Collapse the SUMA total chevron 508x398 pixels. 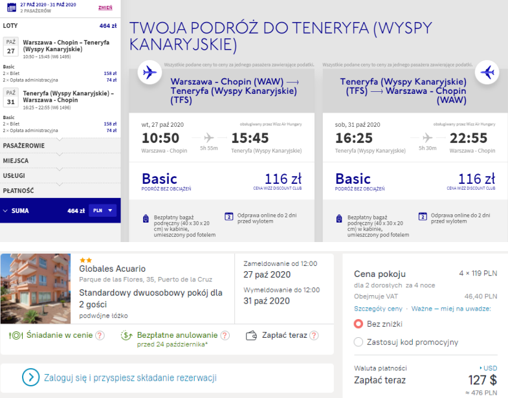click(5, 211)
